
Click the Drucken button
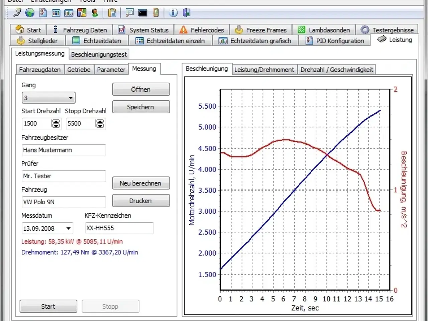[141, 201]
